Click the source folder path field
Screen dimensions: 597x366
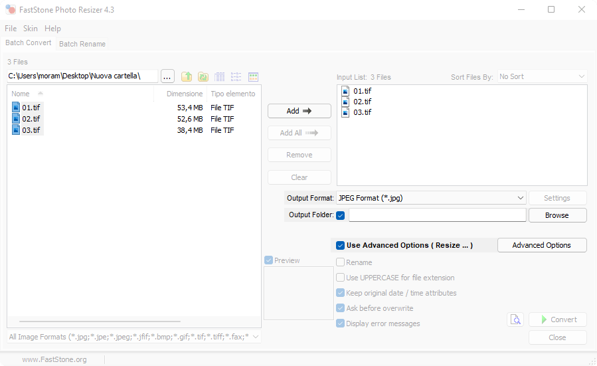pyautogui.click(x=82, y=76)
